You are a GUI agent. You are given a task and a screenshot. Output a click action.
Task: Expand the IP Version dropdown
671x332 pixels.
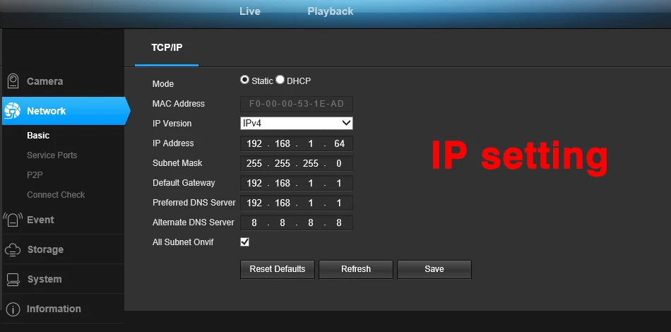point(296,123)
